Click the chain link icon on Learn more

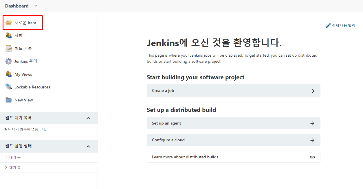tap(312, 157)
